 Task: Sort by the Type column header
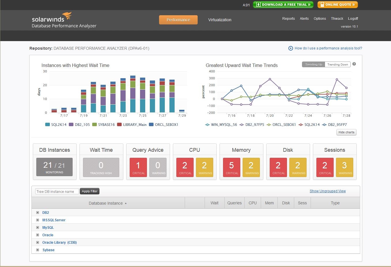click(335, 203)
